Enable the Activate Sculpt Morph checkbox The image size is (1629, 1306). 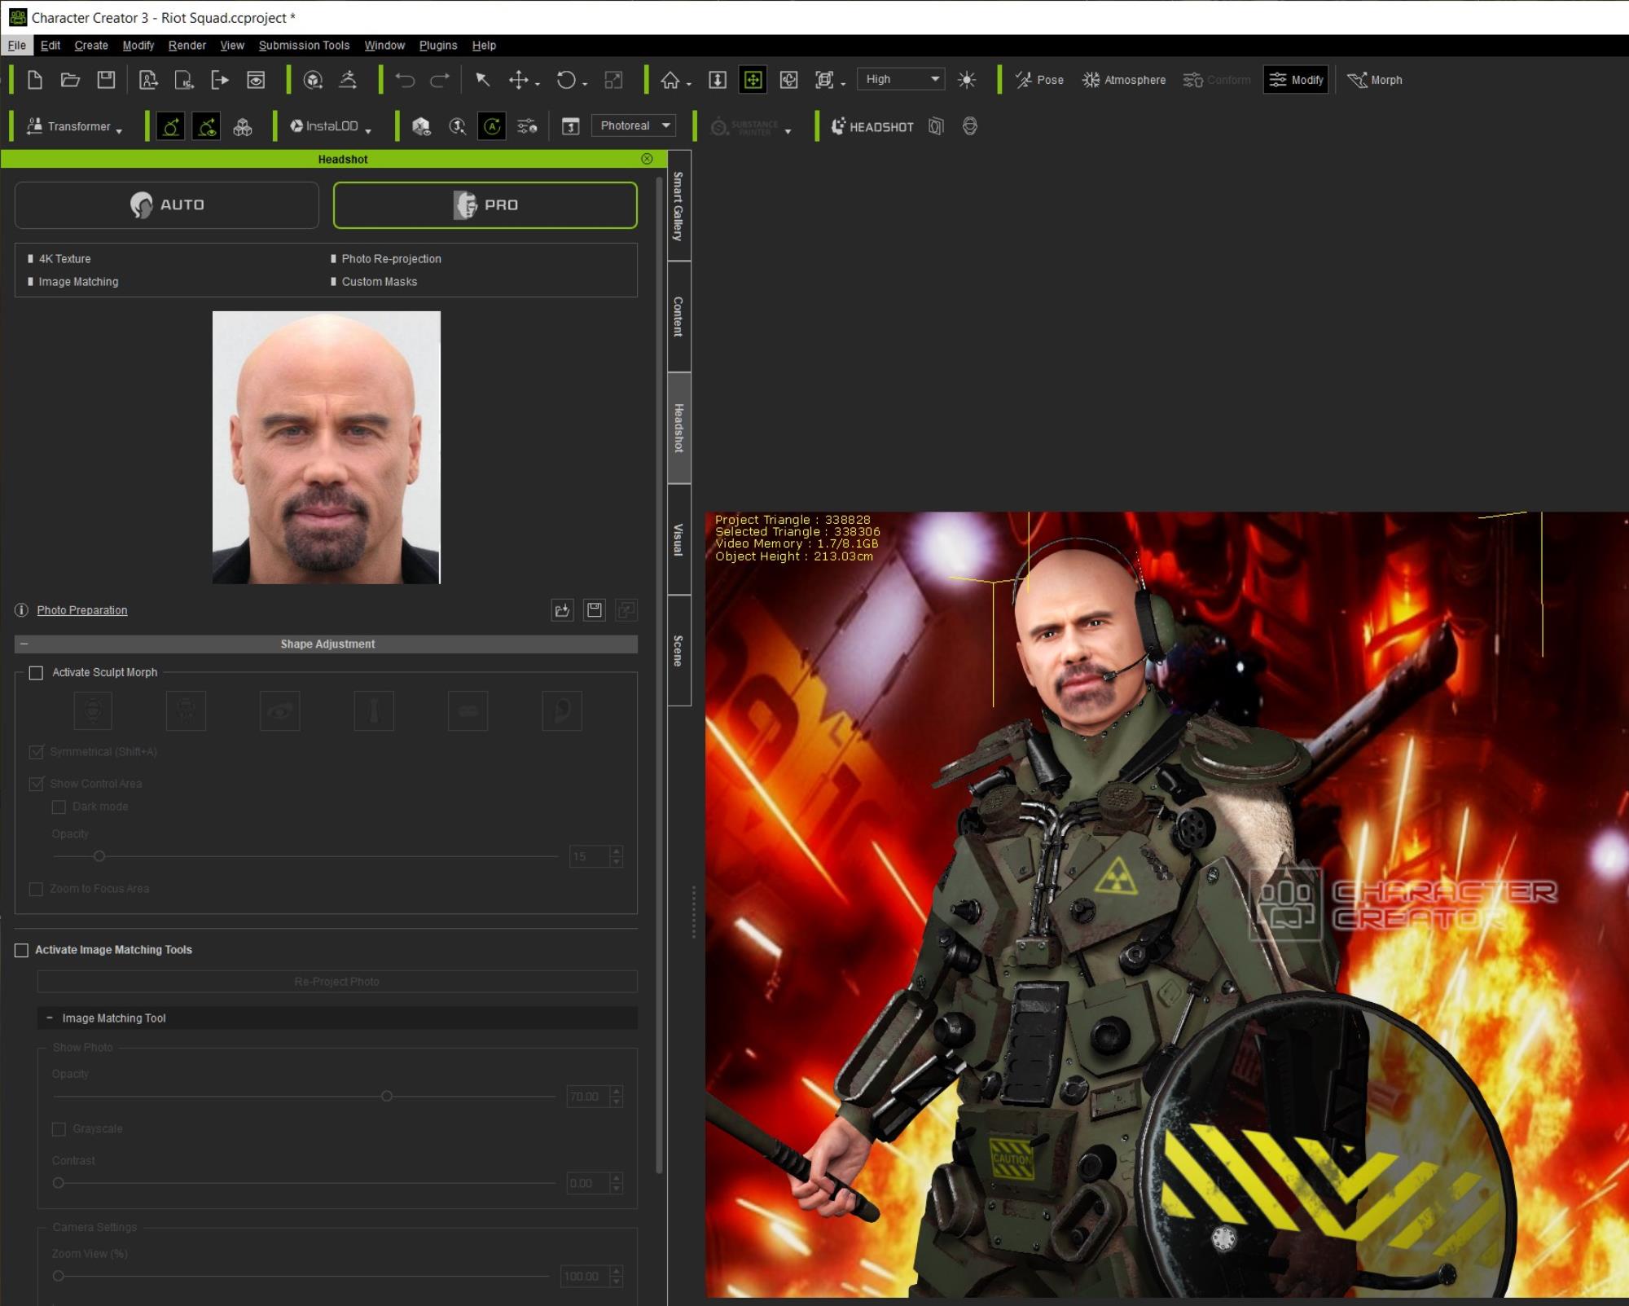coord(36,672)
